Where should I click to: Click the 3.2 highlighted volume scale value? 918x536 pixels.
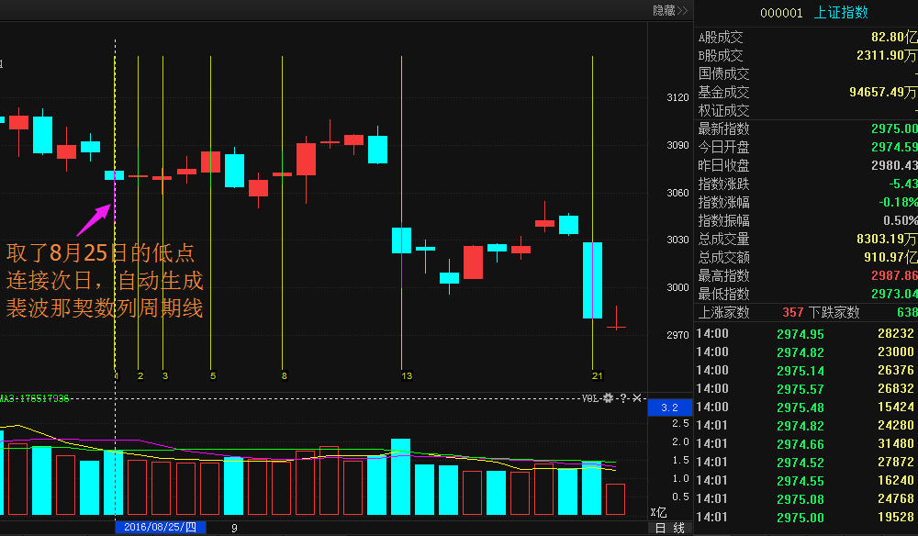click(x=670, y=408)
